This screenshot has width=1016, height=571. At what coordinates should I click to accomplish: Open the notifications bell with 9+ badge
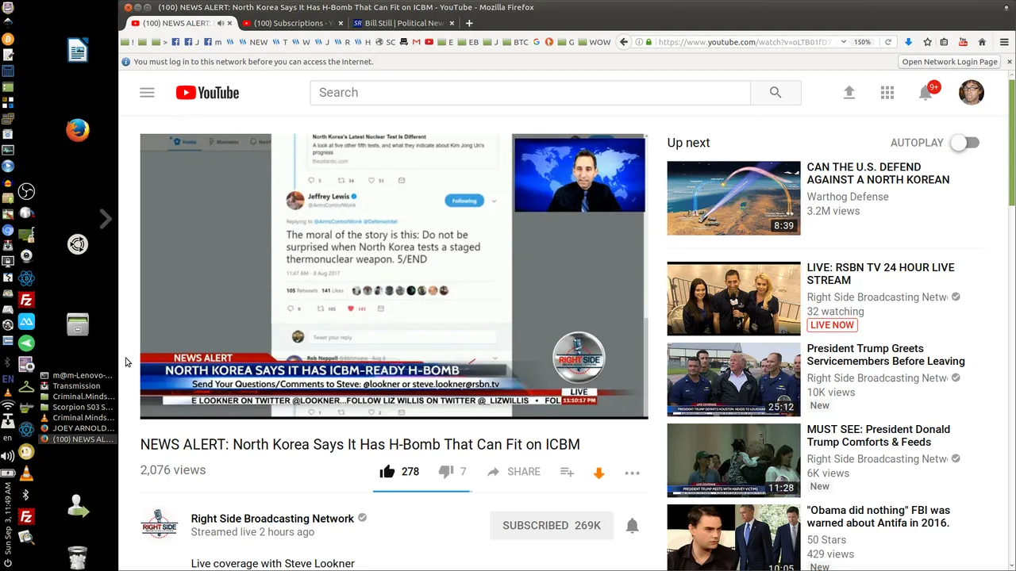tap(926, 92)
